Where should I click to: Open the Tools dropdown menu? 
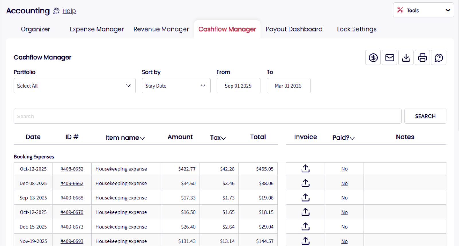tap(423, 10)
